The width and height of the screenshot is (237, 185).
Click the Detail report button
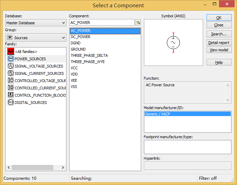point(219,43)
